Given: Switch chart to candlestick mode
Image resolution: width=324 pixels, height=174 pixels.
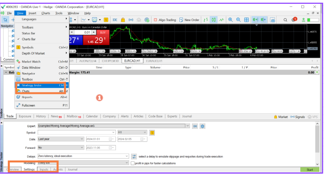Looking at the screenshot, I should click(x=214, y=20).
